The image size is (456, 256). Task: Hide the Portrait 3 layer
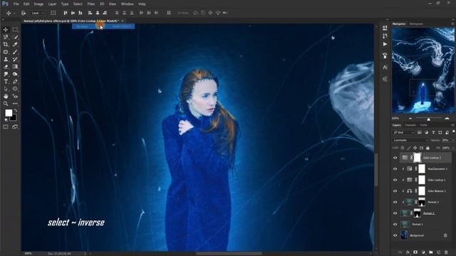[395, 202]
